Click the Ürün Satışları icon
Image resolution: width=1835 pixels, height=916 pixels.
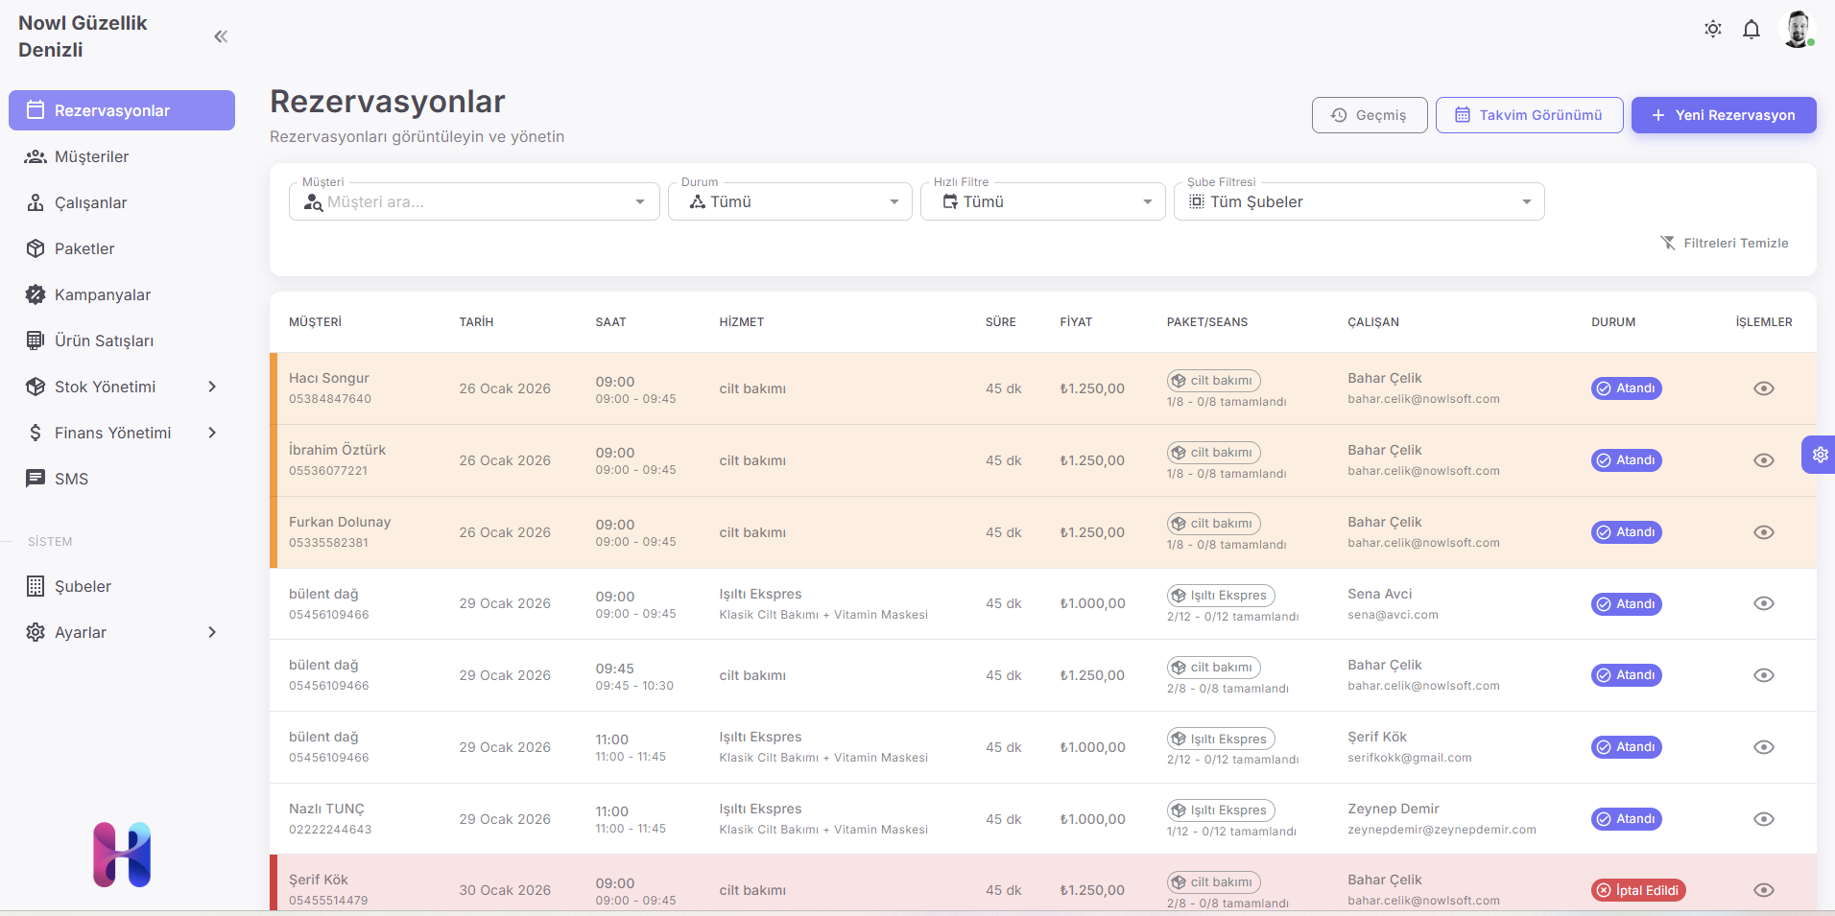point(36,341)
